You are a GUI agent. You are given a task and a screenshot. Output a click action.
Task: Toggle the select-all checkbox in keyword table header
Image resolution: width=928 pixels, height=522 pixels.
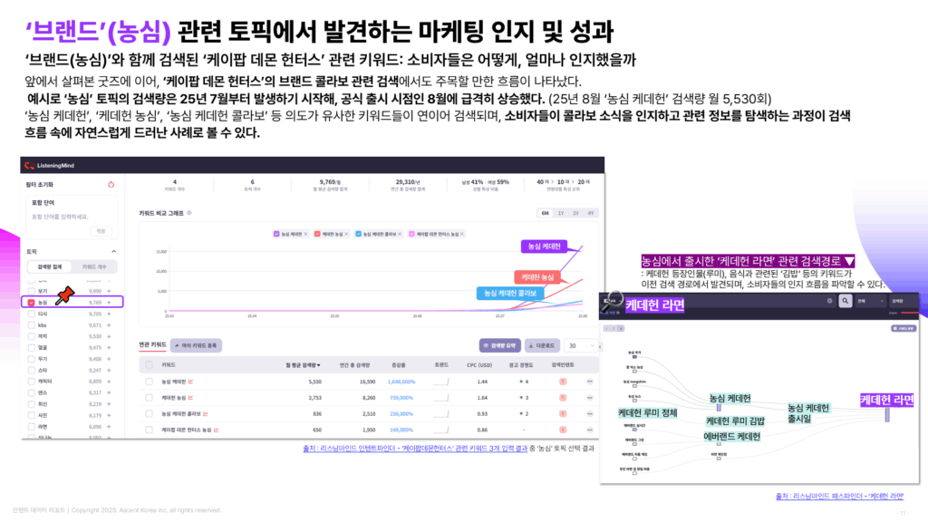click(150, 365)
